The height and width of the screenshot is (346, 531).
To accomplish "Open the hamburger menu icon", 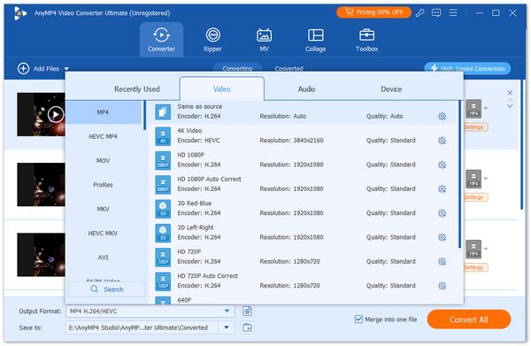I will tap(453, 13).
